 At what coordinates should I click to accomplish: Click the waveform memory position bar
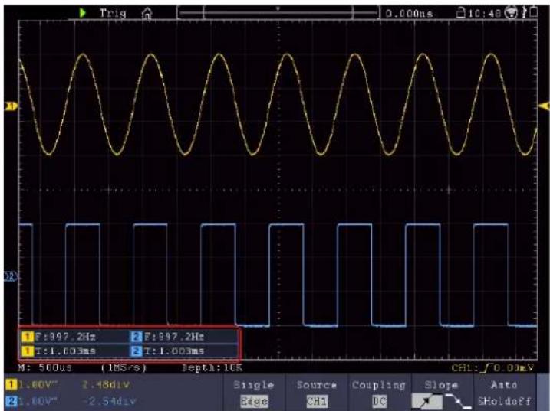pos(278,13)
